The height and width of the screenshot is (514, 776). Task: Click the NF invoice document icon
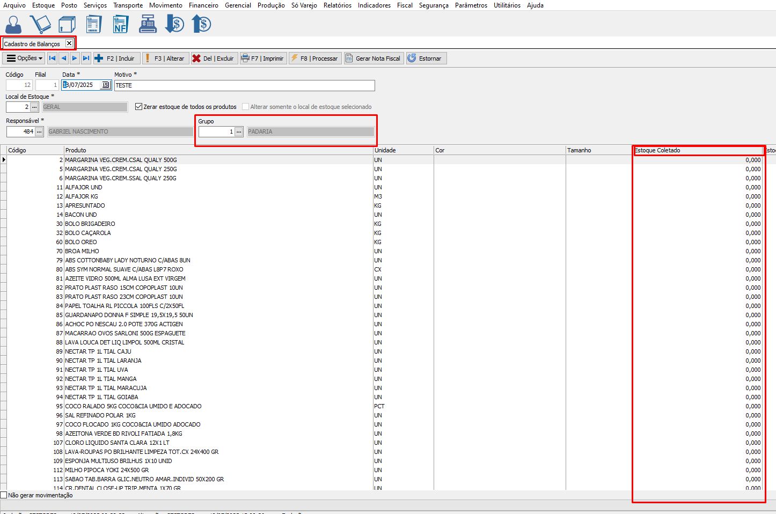pos(120,24)
